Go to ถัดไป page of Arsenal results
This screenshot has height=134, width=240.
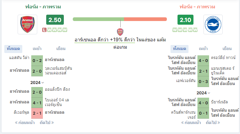[x=47, y=122]
